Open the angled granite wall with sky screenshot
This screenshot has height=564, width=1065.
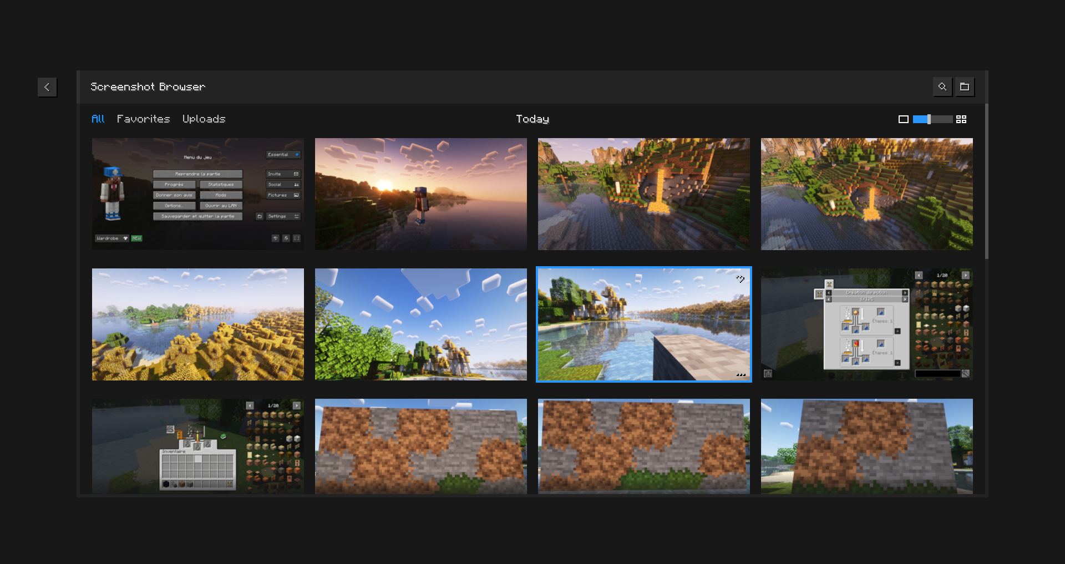click(867, 446)
